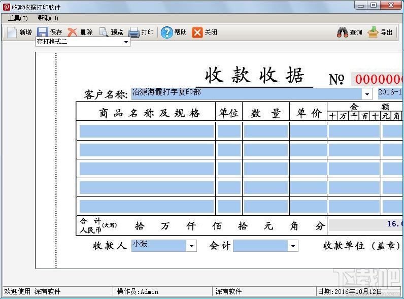Maximize the 收款收据打印软件 window
Image resolution: width=404 pixels, height=299 pixels.
coord(374,6)
